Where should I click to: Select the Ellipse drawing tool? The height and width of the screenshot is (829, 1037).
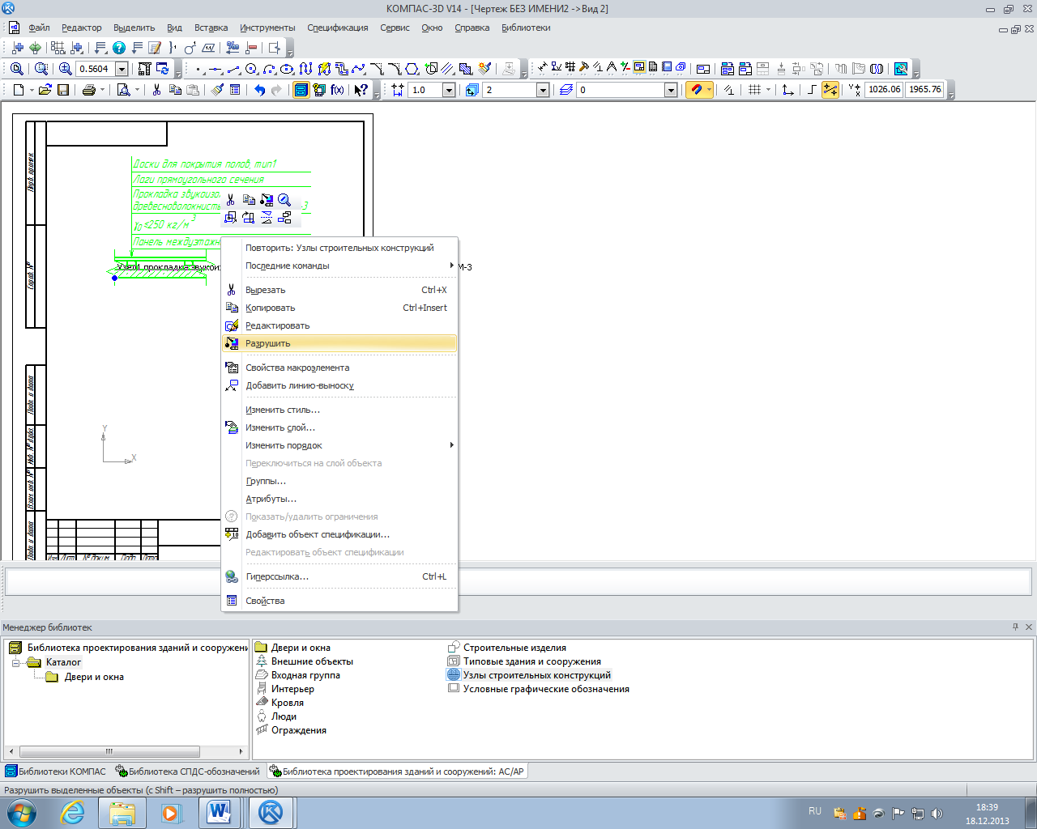point(287,69)
